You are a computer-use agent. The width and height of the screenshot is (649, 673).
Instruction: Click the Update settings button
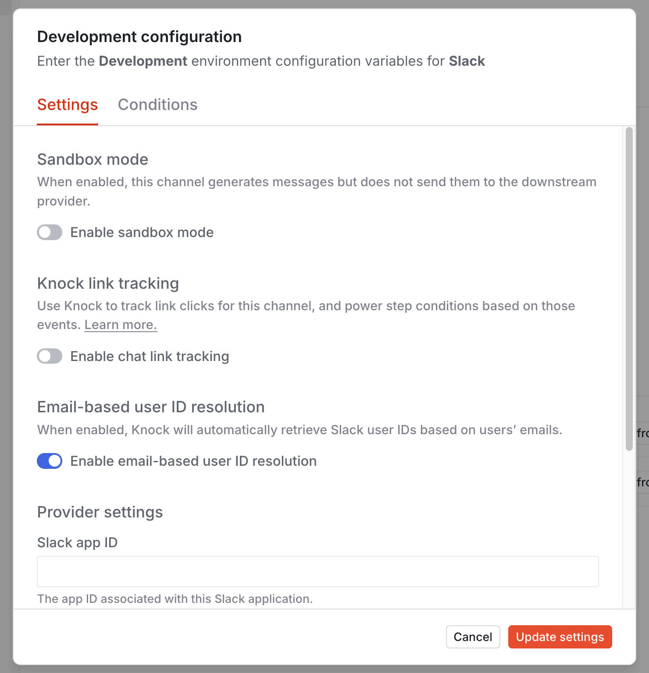560,637
